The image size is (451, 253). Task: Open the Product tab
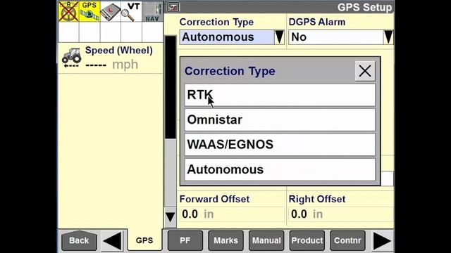click(x=307, y=240)
